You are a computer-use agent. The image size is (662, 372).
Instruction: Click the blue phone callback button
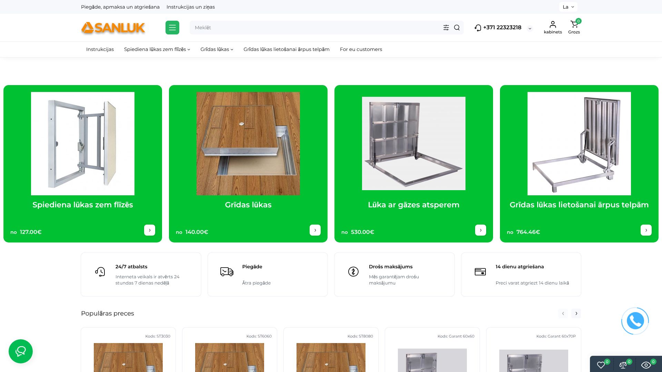[x=635, y=321]
